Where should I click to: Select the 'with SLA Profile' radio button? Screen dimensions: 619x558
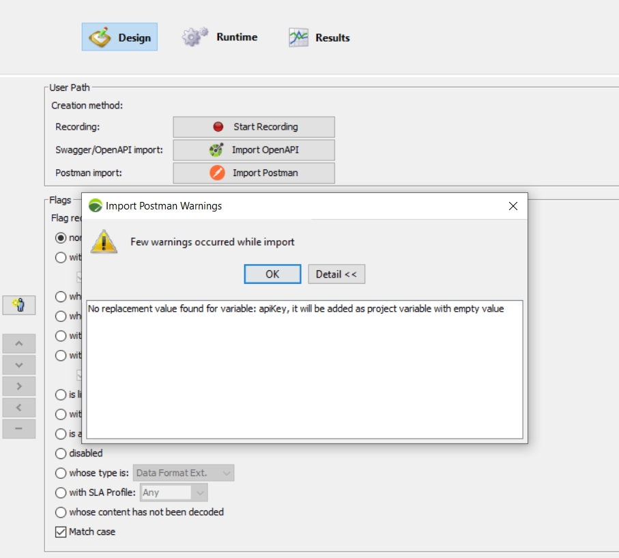coord(61,493)
